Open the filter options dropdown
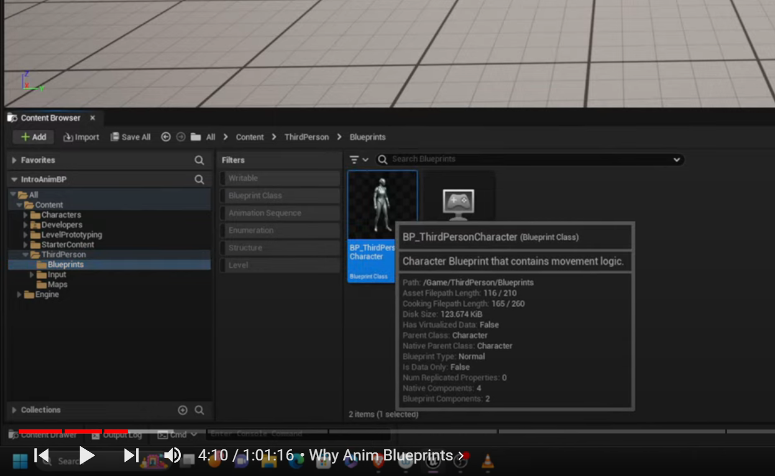The height and width of the screenshot is (476, 775). point(359,160)
